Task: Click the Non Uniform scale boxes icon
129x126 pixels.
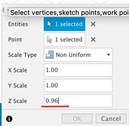Action: click(50, 55)
